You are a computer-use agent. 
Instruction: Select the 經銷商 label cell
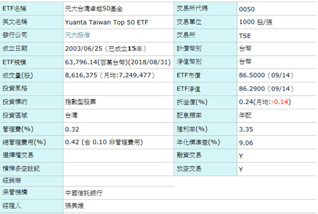pos(32,181)
